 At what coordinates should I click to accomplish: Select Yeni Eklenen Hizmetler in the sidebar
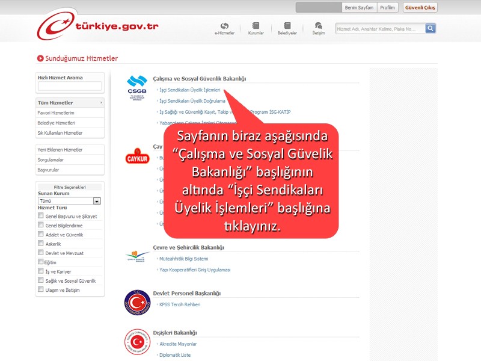[70, 150]
